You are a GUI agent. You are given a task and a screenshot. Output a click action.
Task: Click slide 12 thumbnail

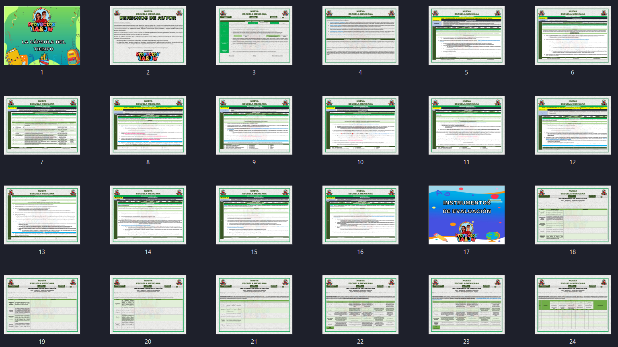coord(573,125)
